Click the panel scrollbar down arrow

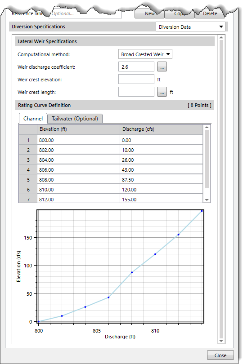[x=221, y=341]
